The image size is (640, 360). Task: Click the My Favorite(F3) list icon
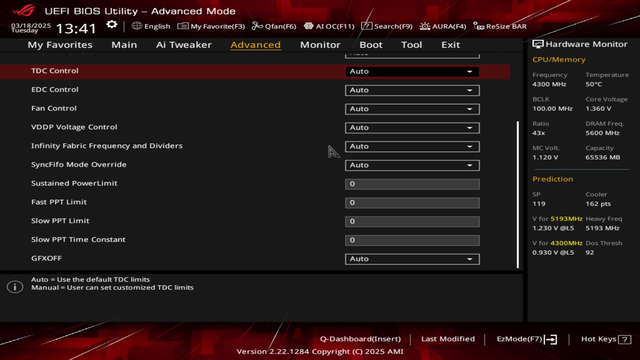(x=183, y=26)
